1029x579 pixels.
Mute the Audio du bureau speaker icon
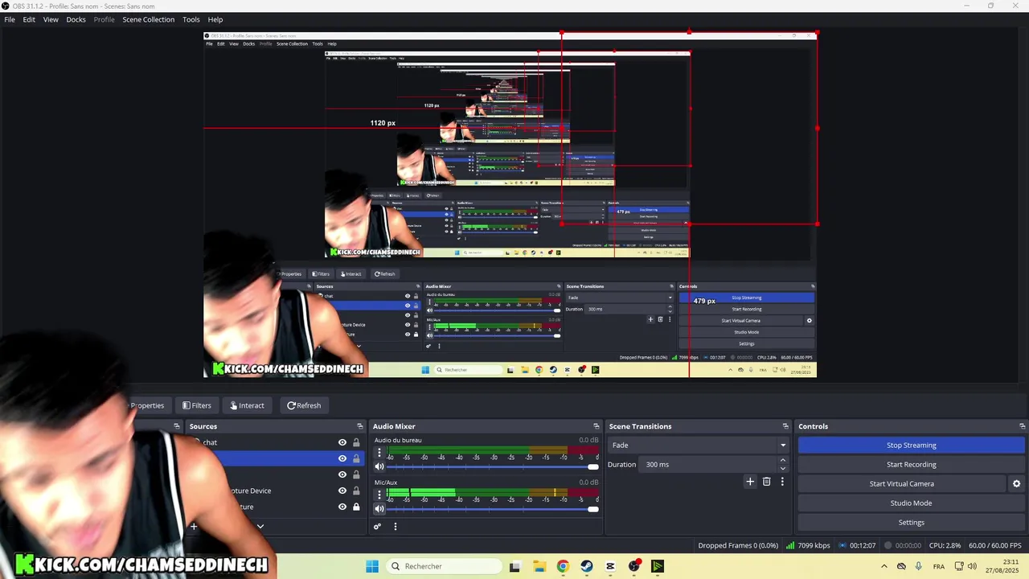379,466
